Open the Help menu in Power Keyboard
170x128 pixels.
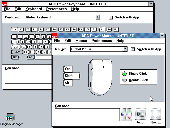tap(75, 9)
